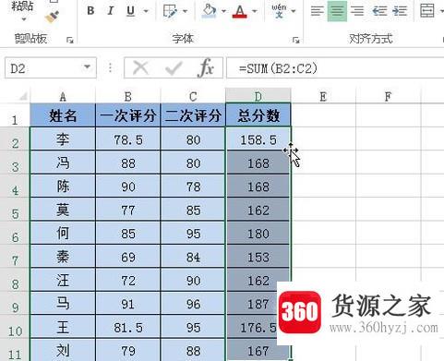The width and height of the screenshot is (444, 361).
Task: Click the Enter checkmark formula button
Action: [174, 68]
